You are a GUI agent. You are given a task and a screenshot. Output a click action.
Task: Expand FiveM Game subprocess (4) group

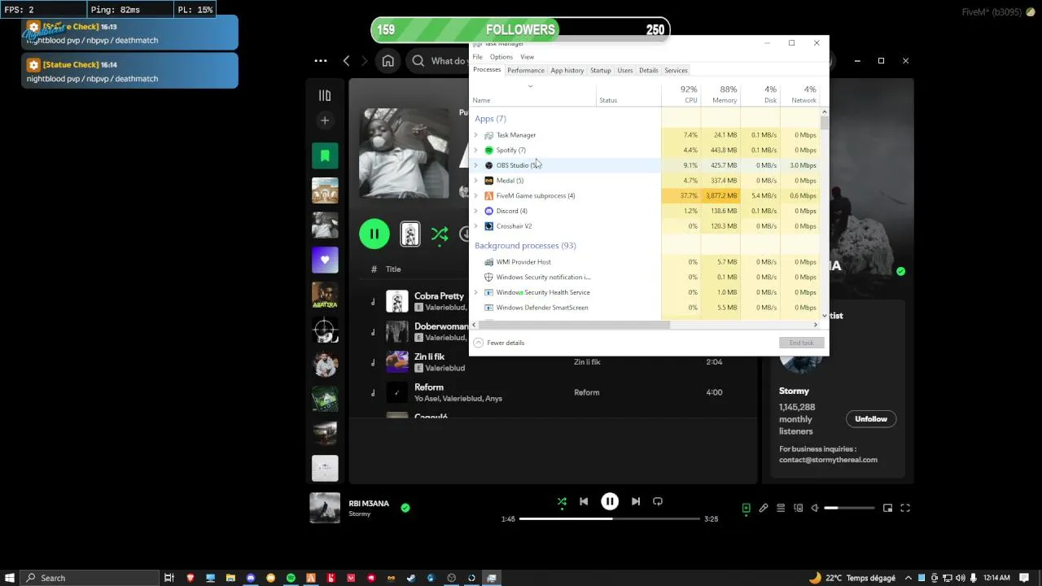click(x=476, y=196)
